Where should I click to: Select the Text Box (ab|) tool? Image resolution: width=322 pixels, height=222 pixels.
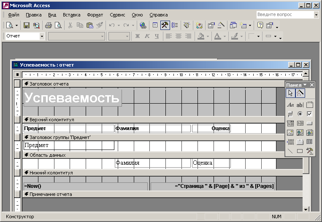(x=300, y=105)
